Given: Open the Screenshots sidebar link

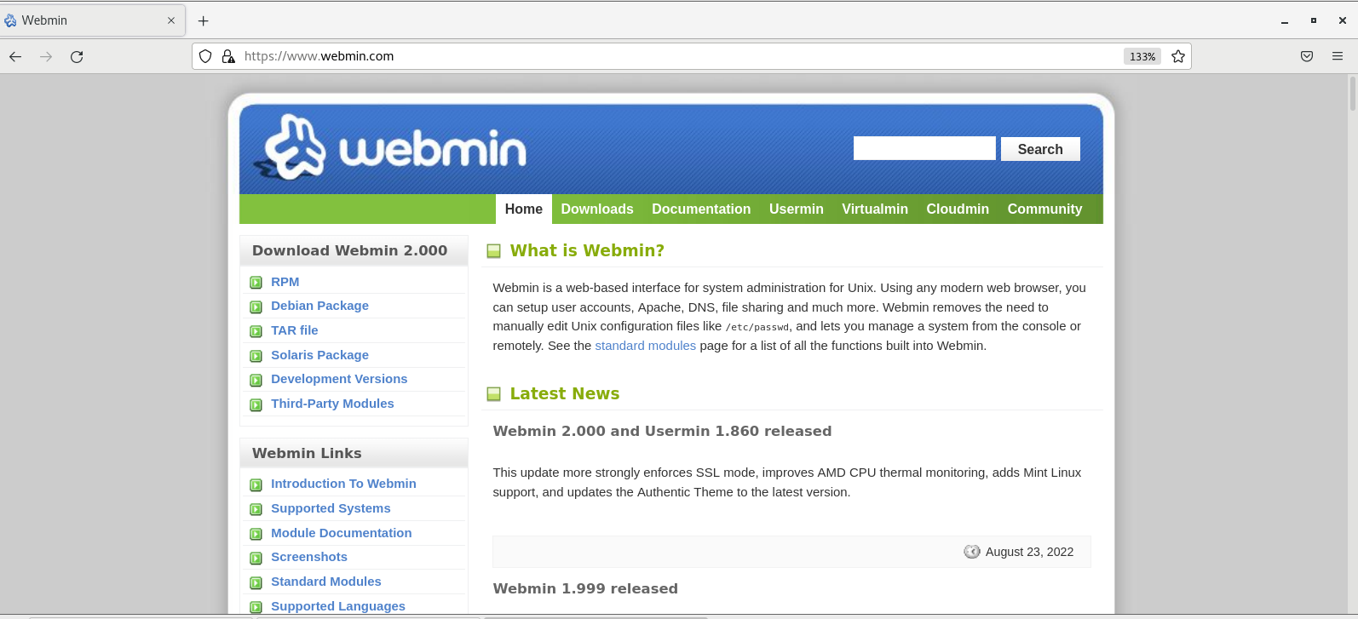Looking at the screenshot, I should (308, 557).
